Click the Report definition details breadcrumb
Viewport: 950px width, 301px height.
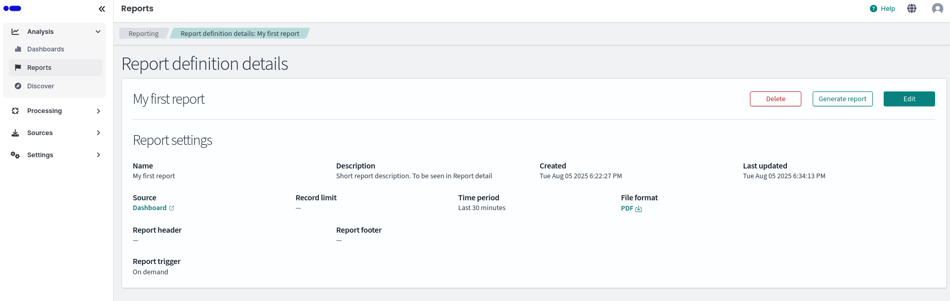click(x=240, y=33)
